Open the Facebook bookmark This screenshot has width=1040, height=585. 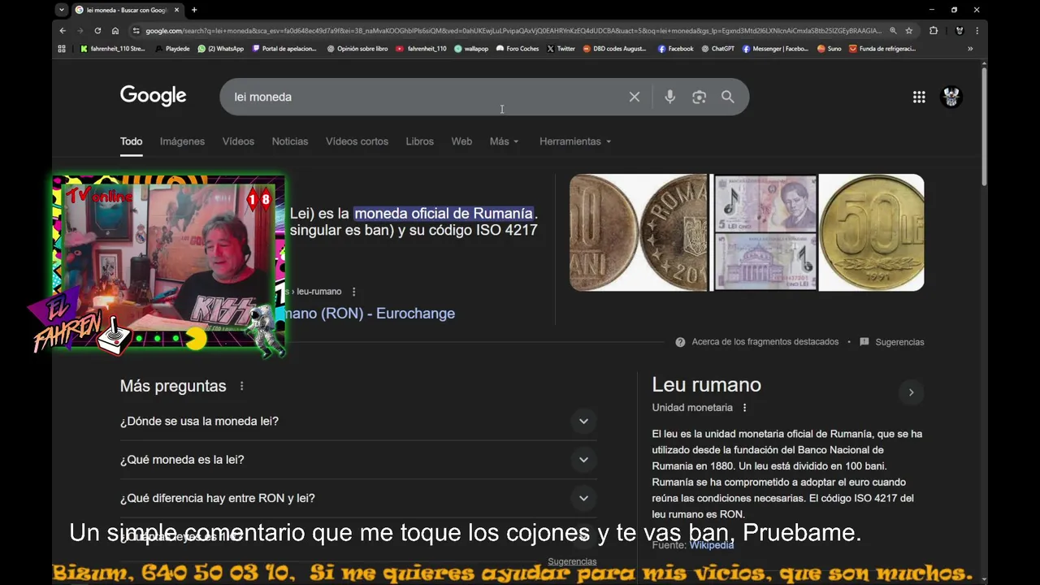click(x=676, y=49)
